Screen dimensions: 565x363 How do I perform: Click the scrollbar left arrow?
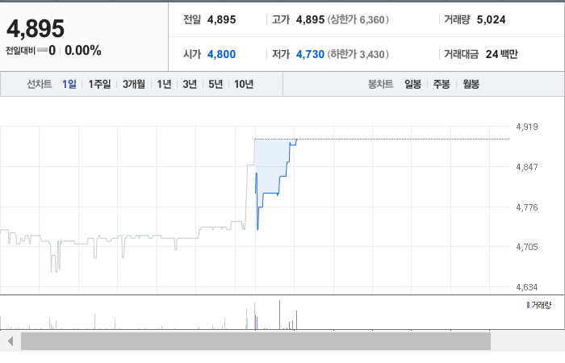[x=10, y=341]
